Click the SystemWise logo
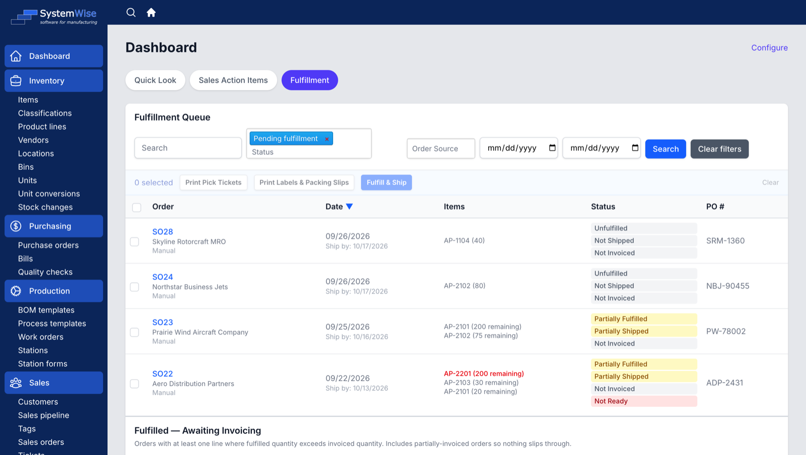The height and width of the screenshot is (455, 806). coord(54,16)
